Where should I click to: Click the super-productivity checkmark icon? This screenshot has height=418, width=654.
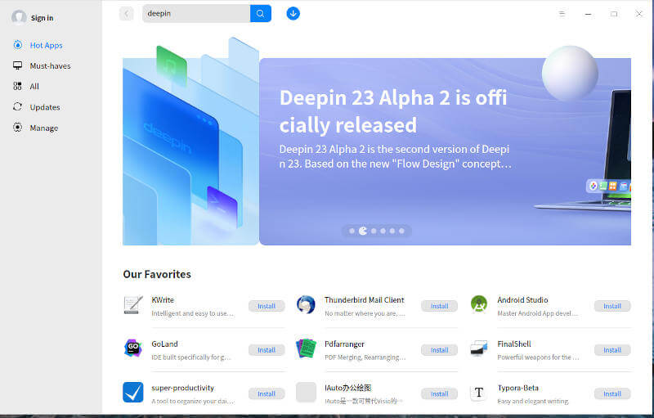click(133, 392)
